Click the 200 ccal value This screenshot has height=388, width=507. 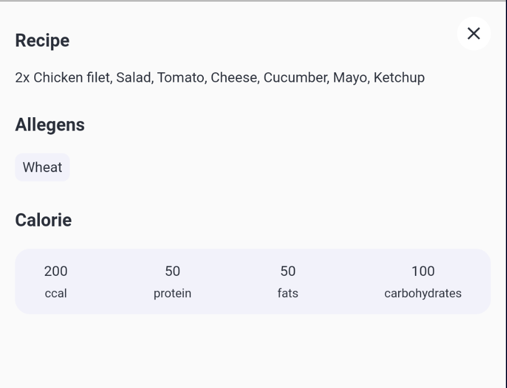(x=56, y=271)
